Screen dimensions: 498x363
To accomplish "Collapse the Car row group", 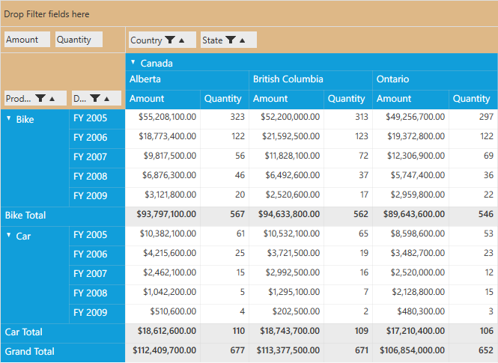I will coord(9,235).
